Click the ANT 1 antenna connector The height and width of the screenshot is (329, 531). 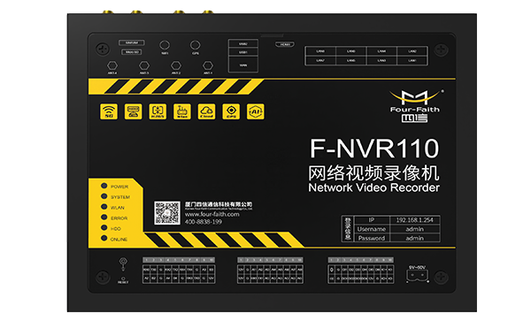tap(208, 65)
